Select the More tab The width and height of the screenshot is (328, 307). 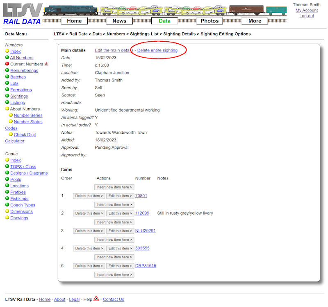(x=255, y=20)
